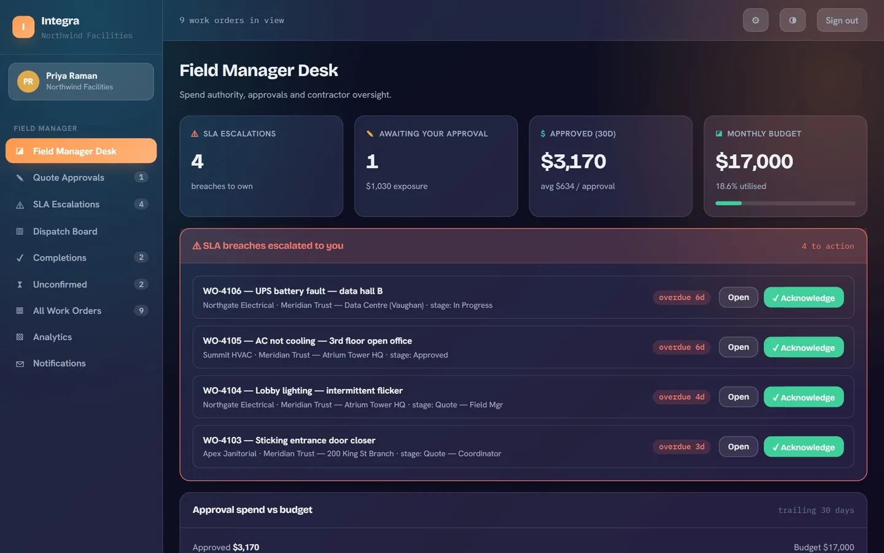Click the Unconfirmed hourglass icon
Screen dimensions: 884x553
20,284
